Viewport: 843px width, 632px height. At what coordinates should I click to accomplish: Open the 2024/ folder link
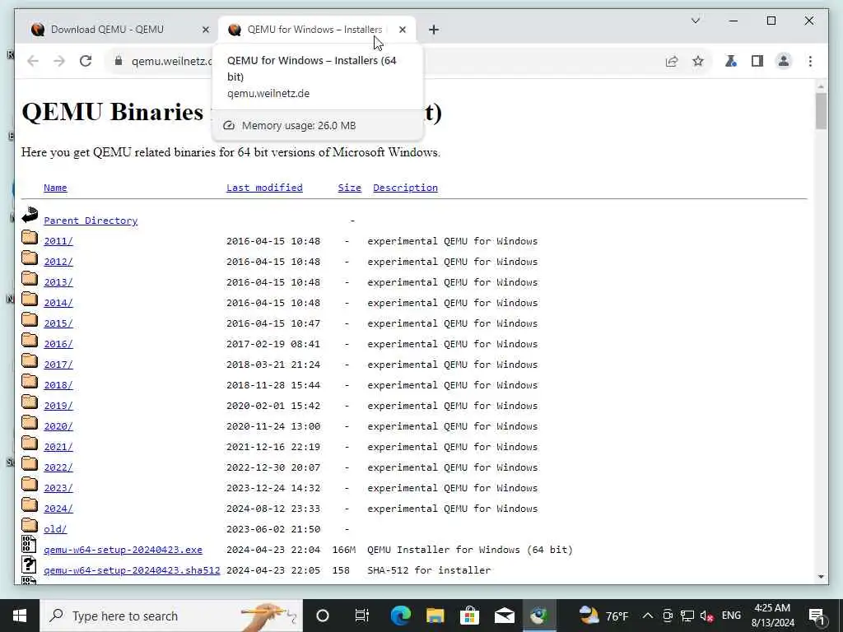click(x=58, y=509)
